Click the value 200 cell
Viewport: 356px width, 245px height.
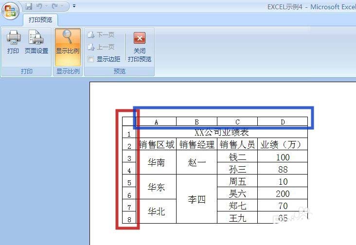click(x=283, y=194)
